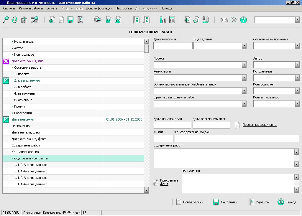This screenshot has width=302, height=216.
Task: Open the Контактное лицо dropdown
Action: point(297,104)
